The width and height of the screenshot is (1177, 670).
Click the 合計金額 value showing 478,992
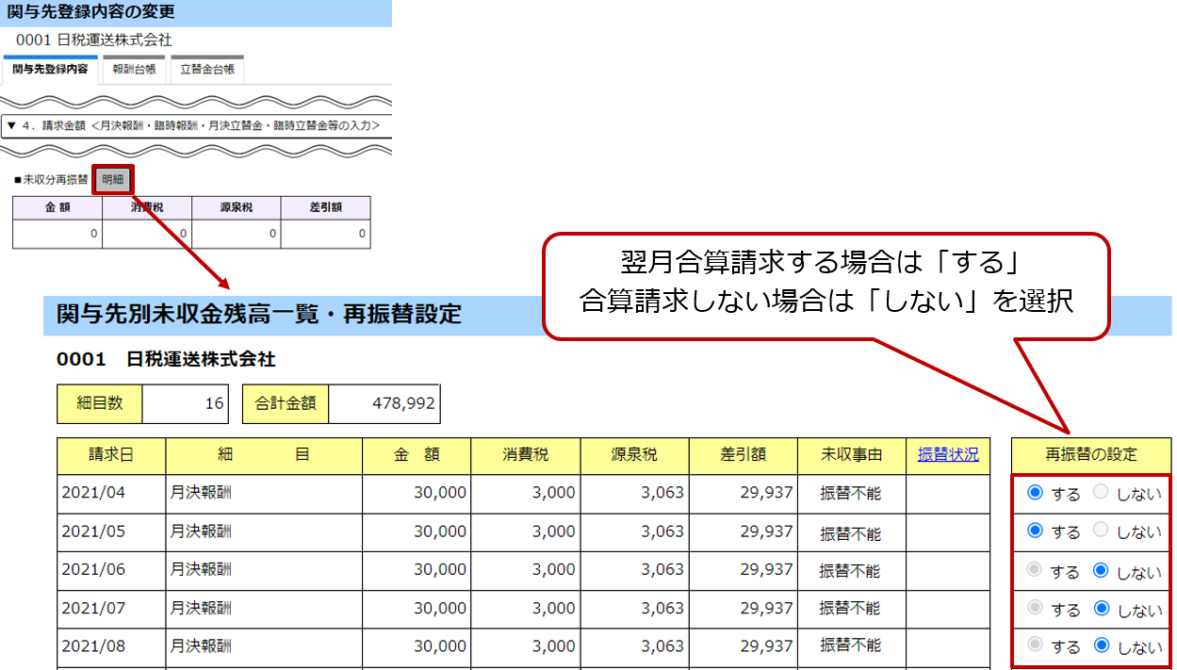click(384, 403)
